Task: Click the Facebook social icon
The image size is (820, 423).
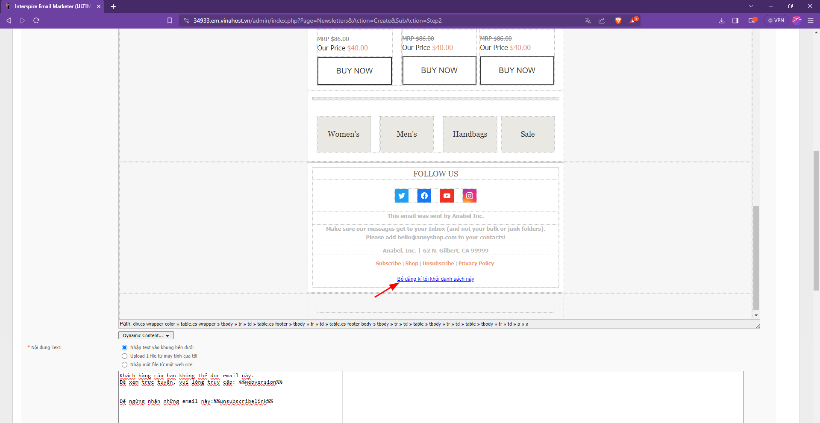Action: (x=424, y=196)
